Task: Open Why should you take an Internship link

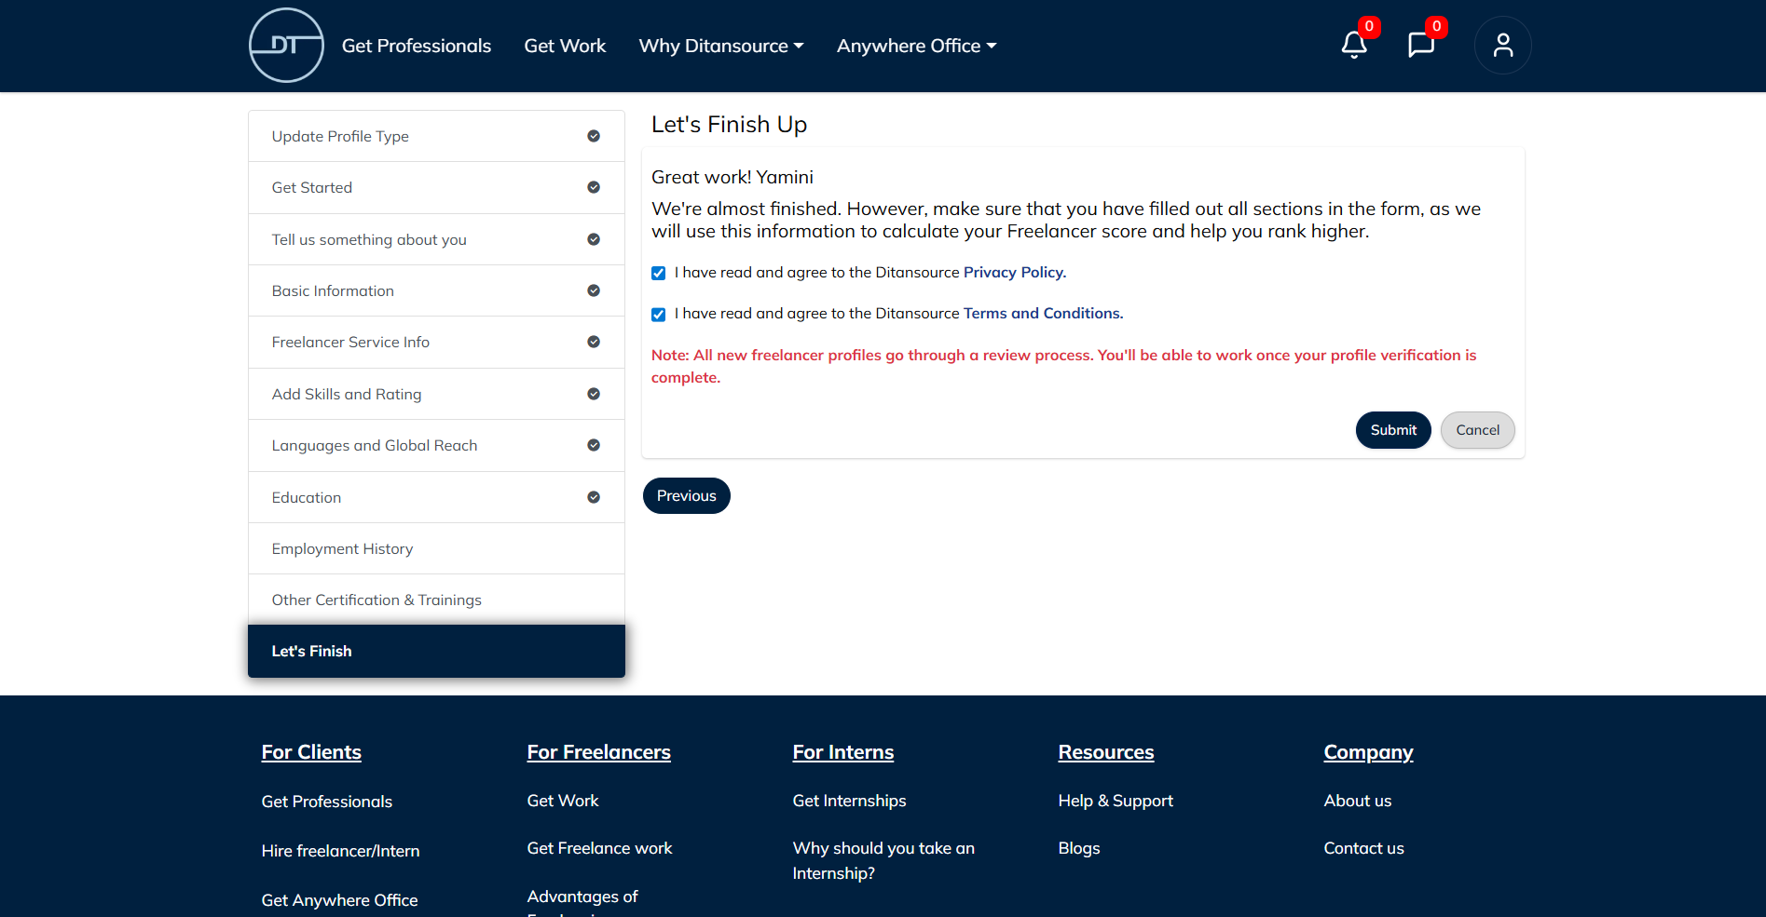Action: coord(884,861)
